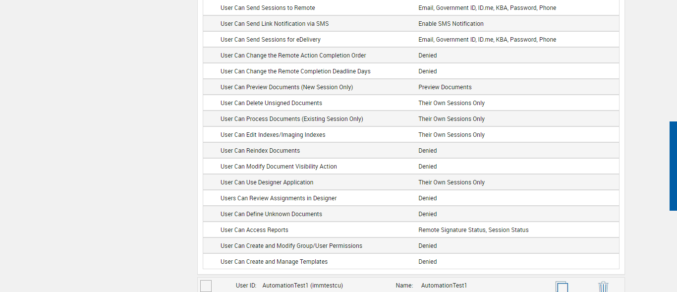Select the 'User Can Delete Unsigned Documents' row

pos(271,103)
